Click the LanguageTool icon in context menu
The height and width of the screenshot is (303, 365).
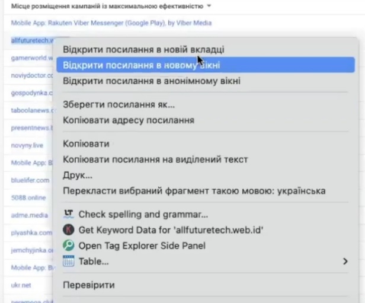69,214
